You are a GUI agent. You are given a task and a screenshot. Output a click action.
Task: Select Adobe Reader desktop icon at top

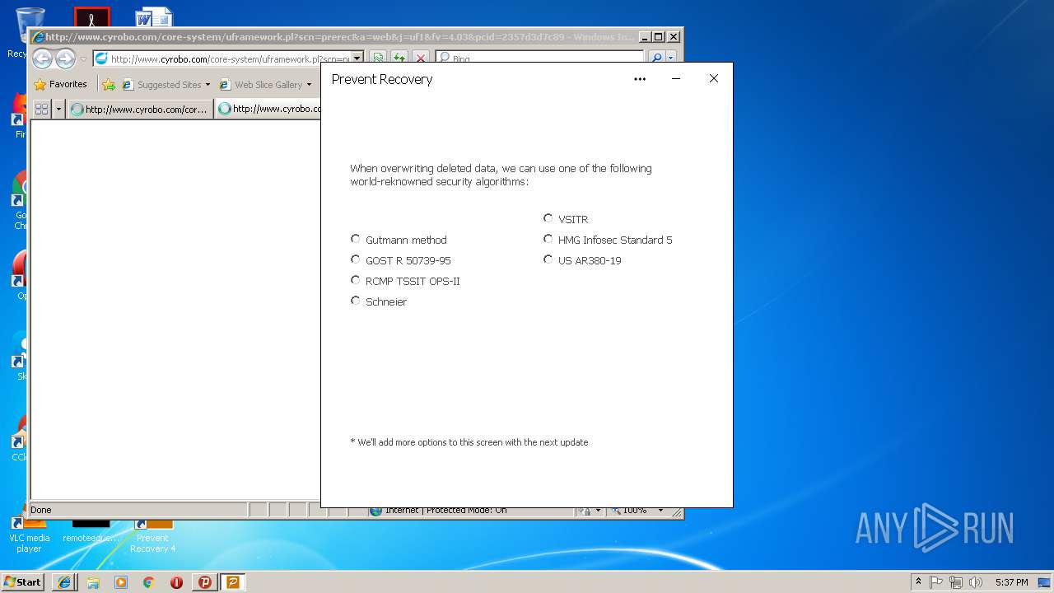point(91,17)
